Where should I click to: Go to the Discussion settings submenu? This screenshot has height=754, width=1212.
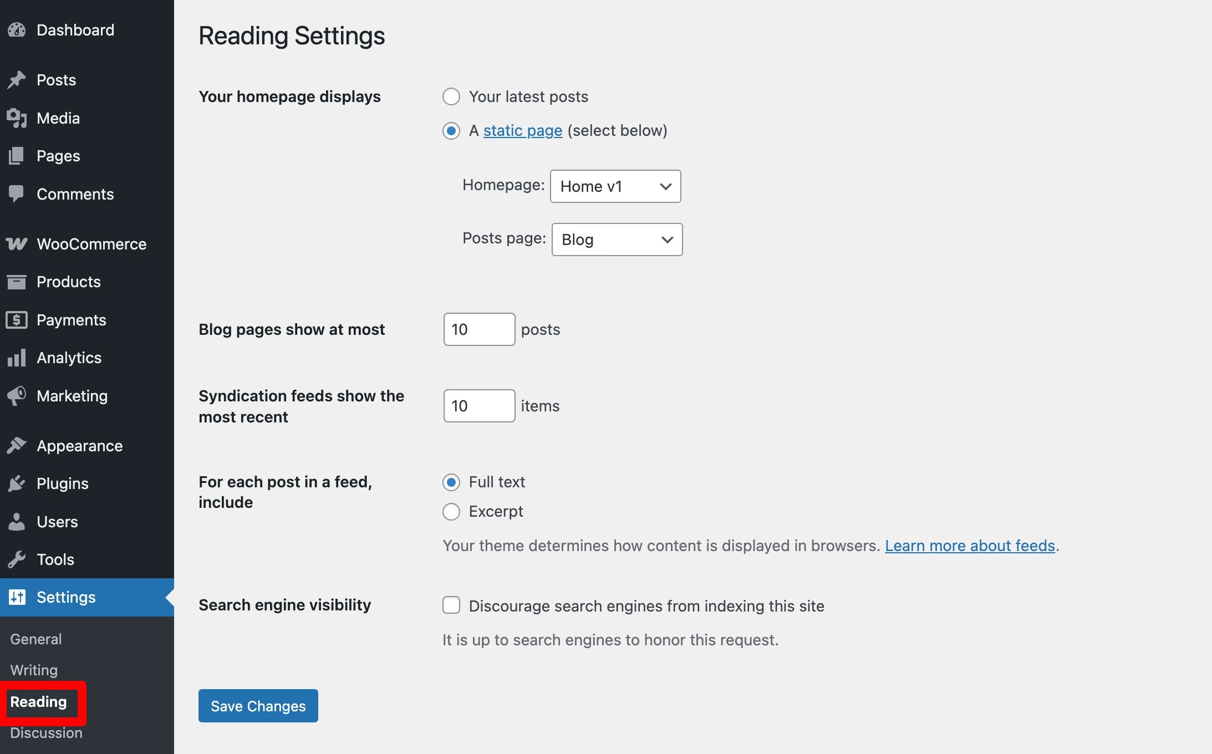tap(46, 733)
